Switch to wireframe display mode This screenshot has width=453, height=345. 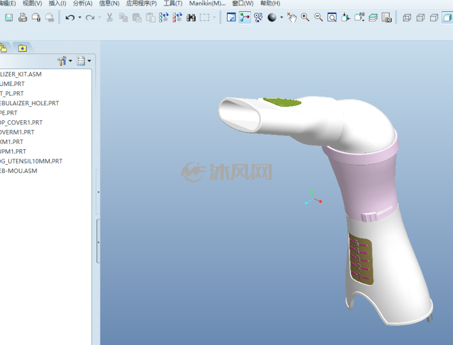pyautogui.click(x=407, y=18)
